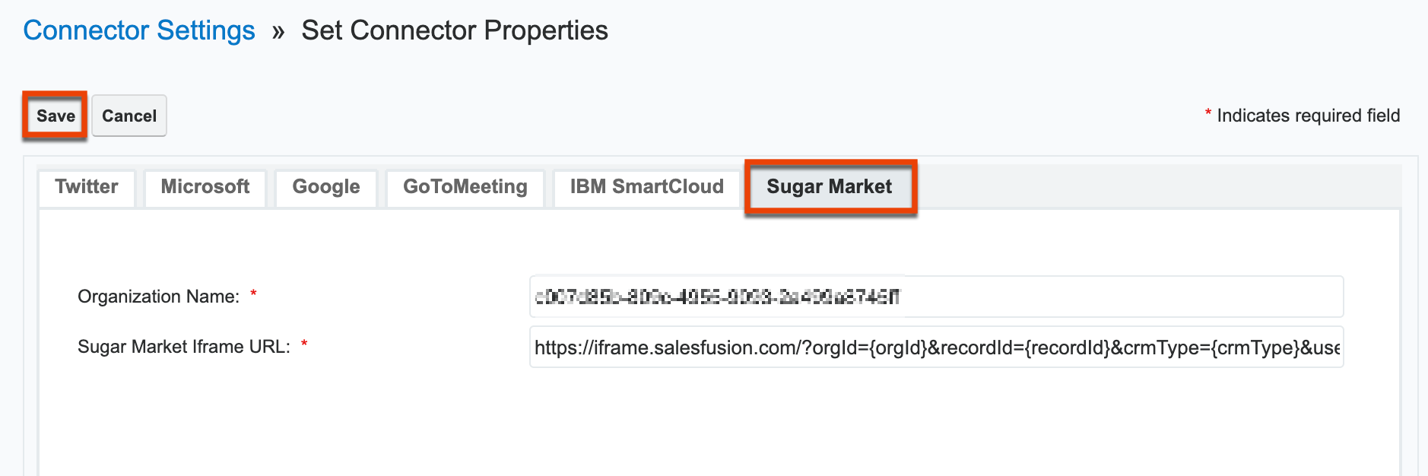The image size is (1428, 476).
Task: Click into the Sugar Market Iframe URL field
Action: pyautogui.click(x=937, y=347)
